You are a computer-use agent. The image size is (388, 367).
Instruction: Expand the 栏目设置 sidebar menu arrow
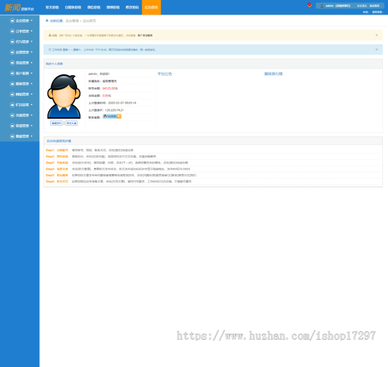tap(31, 104)
